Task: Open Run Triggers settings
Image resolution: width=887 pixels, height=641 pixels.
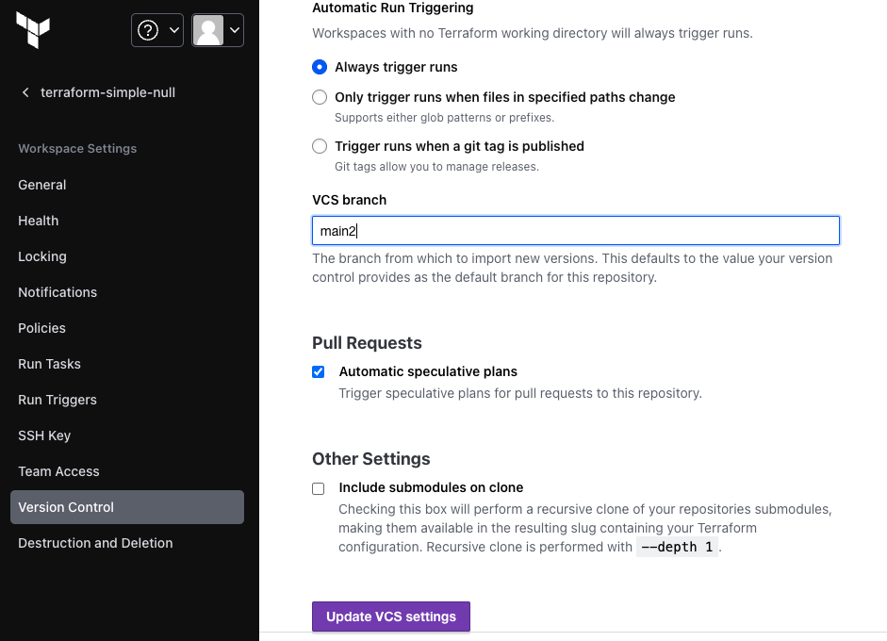Action: click(x=57, y=400)
